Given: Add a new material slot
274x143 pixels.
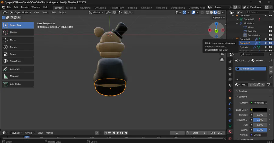Looking at the screenshot, I should click(x=271, y=68).
